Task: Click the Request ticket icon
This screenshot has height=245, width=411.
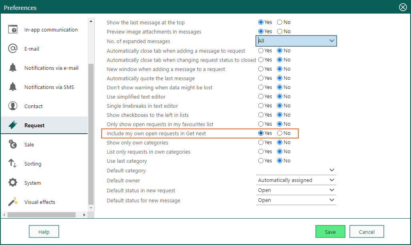Action: [12, 125]
